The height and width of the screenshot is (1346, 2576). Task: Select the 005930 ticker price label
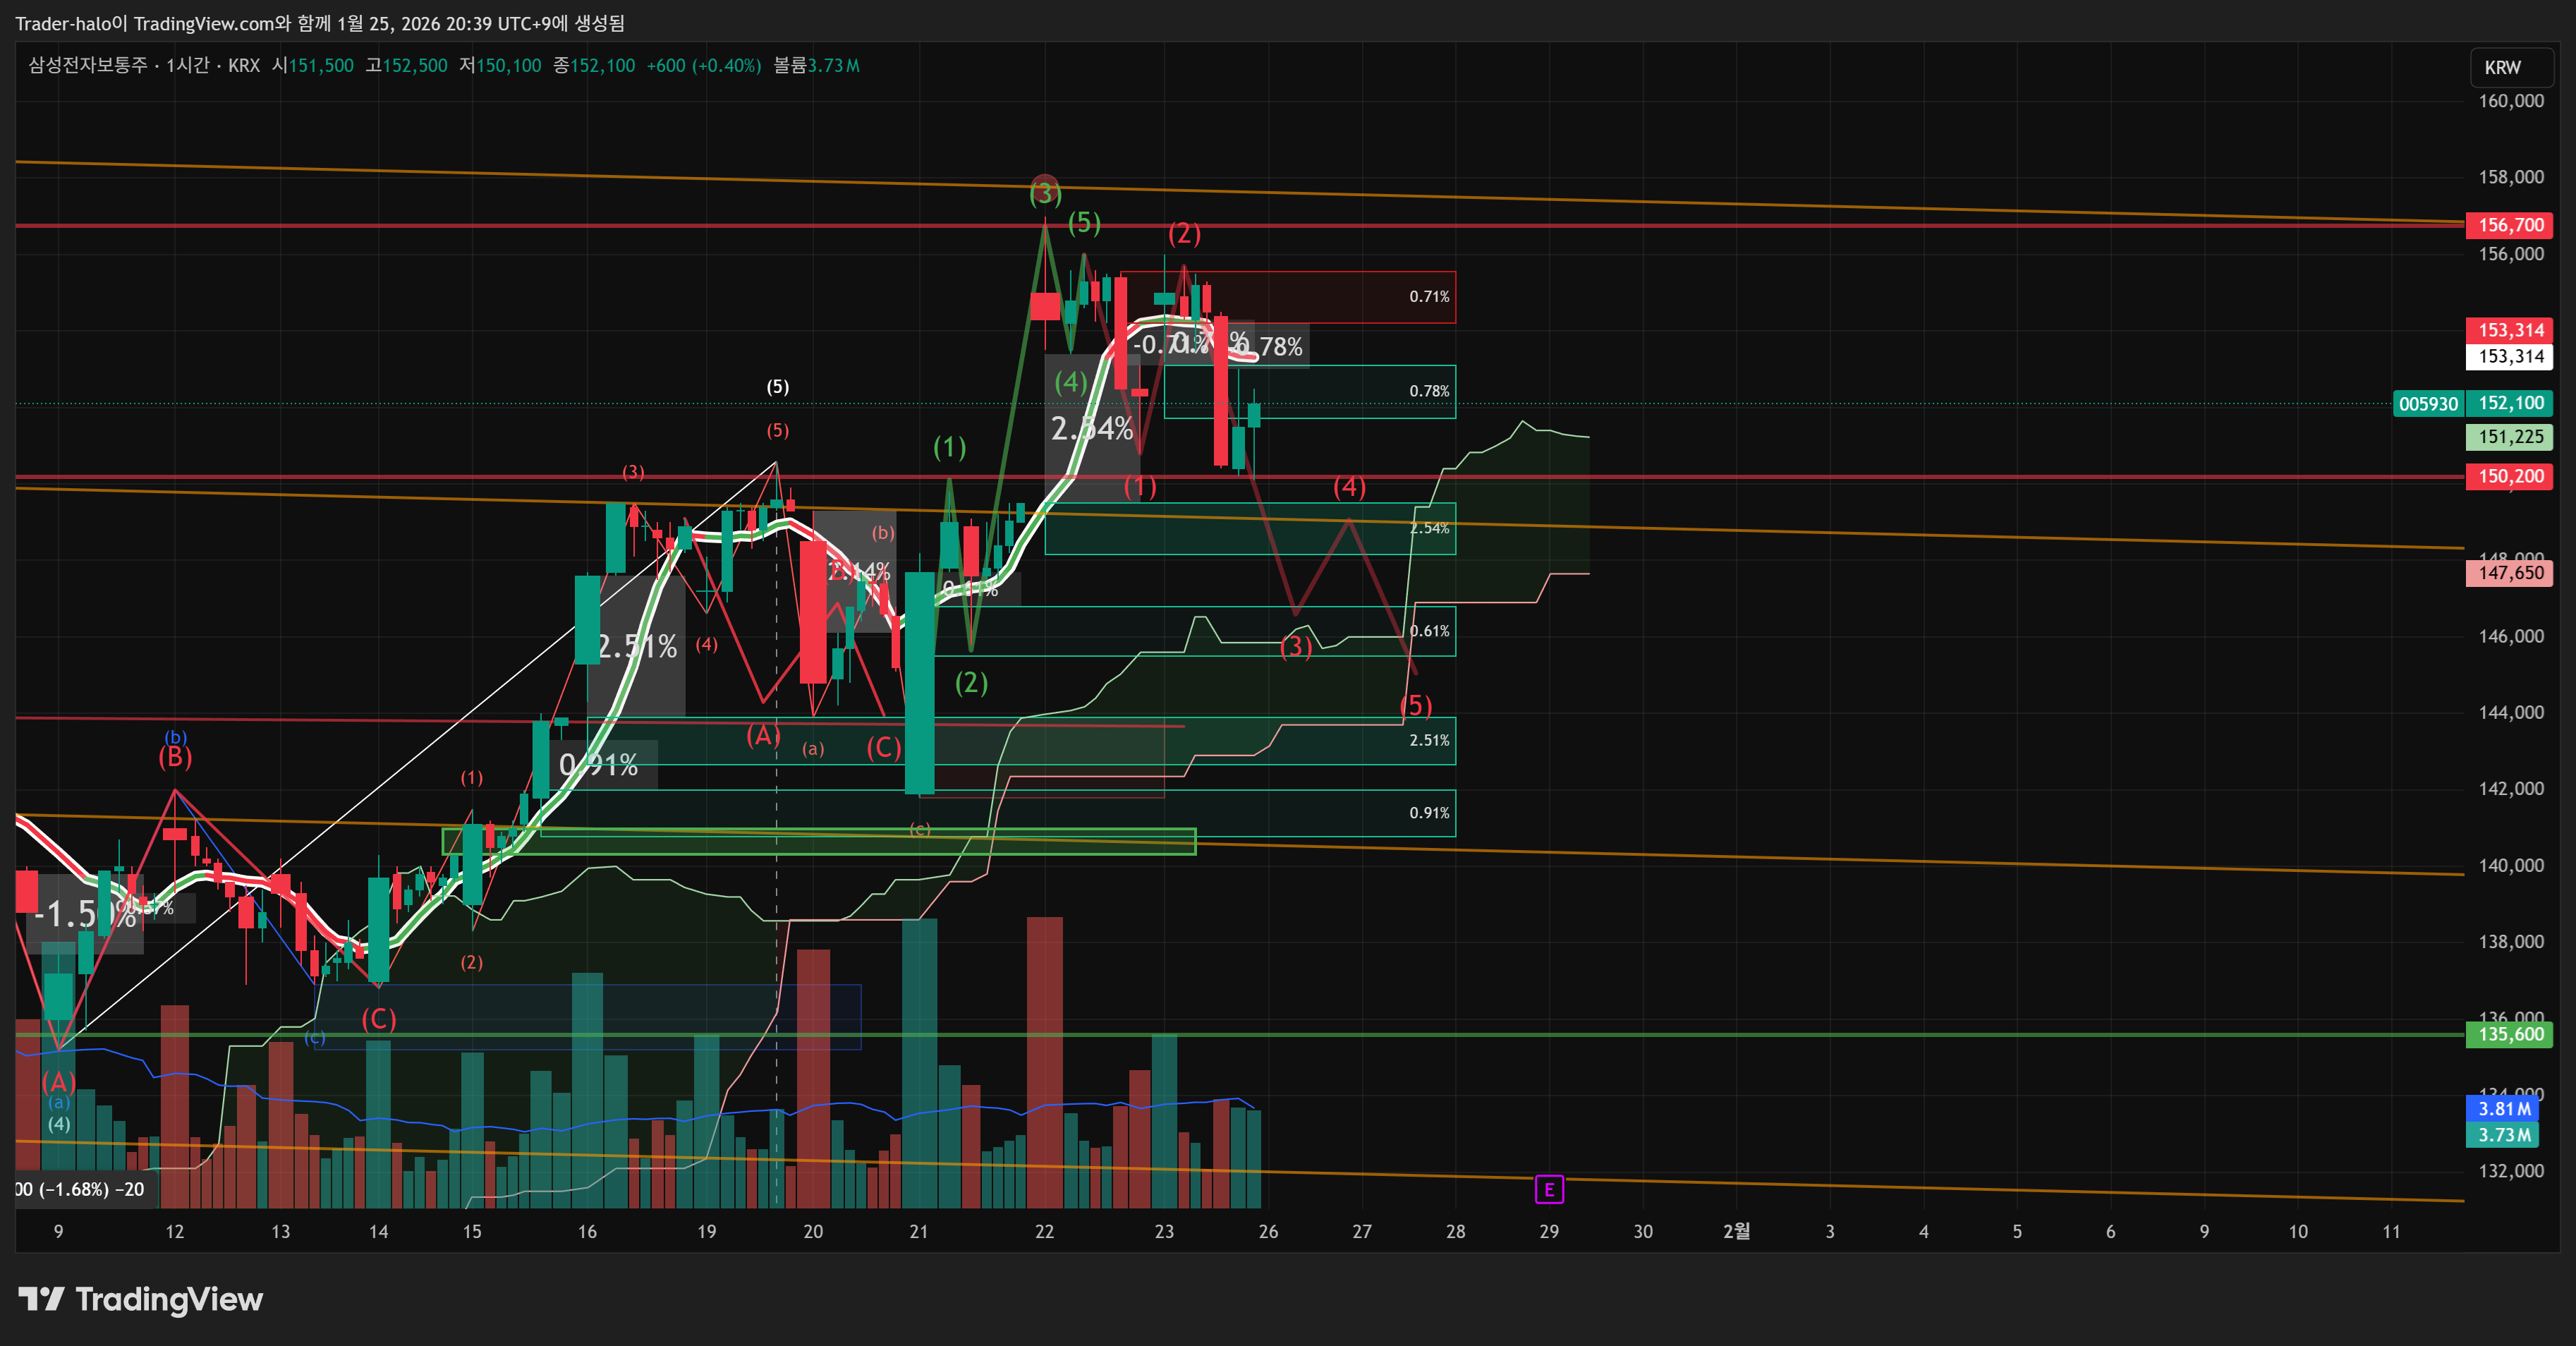point(2428,404)
